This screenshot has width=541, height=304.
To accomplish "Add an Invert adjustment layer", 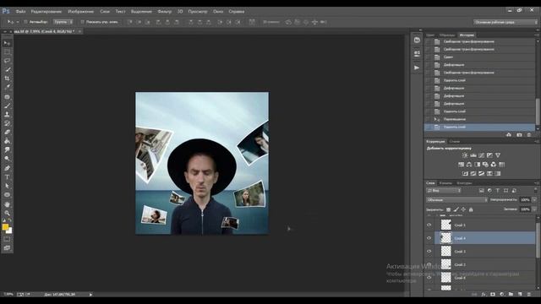I will [x=465, y=173].
